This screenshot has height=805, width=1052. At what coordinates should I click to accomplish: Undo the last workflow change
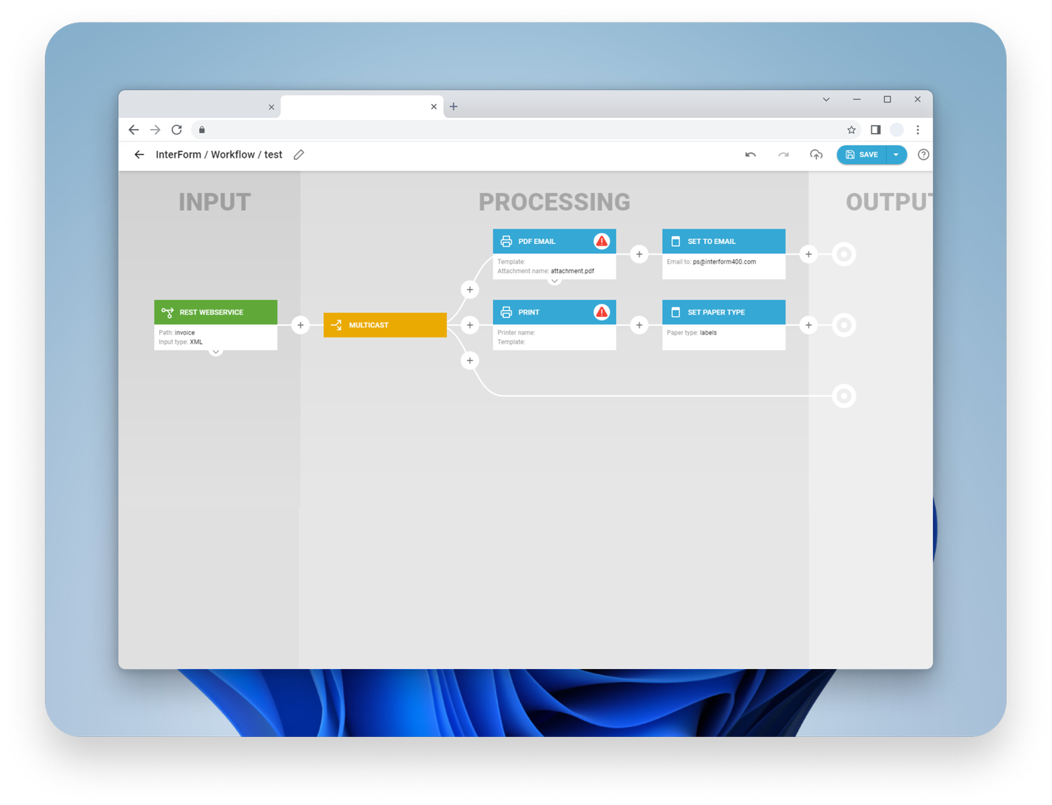coord(750,154)
